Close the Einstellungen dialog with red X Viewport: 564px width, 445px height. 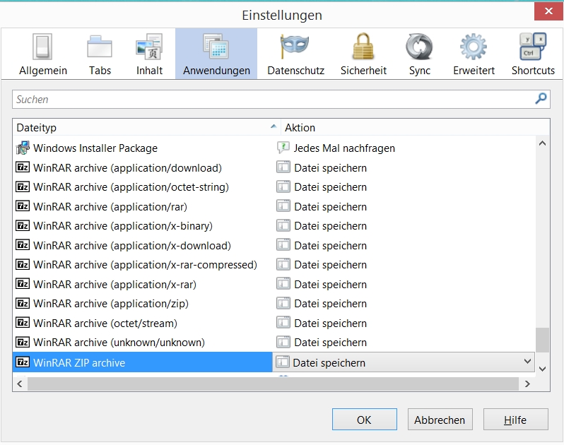pos(548,11)
